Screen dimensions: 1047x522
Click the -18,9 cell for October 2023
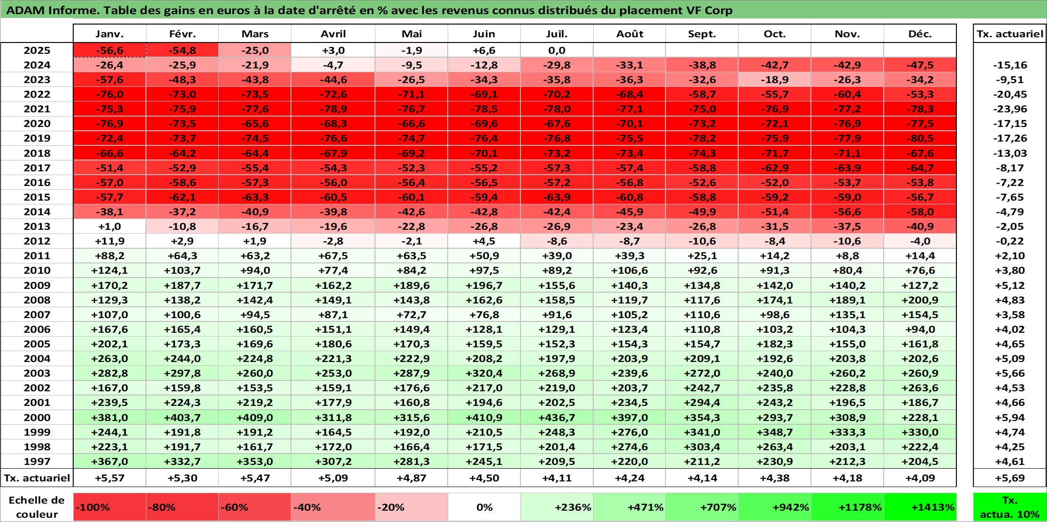775,79
